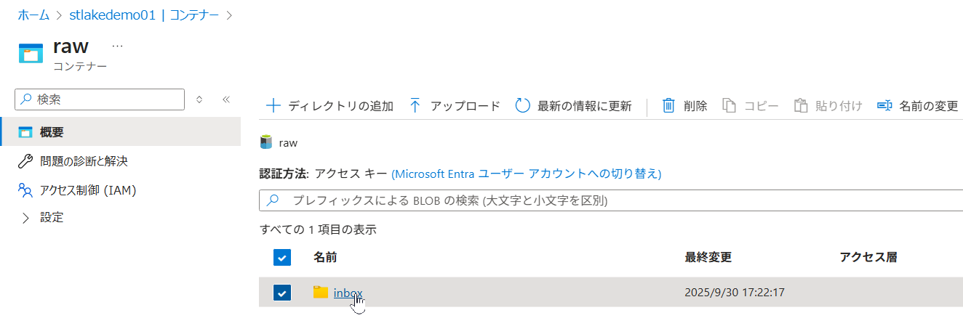Select 概要 in the left menu

tap(52, 132)
